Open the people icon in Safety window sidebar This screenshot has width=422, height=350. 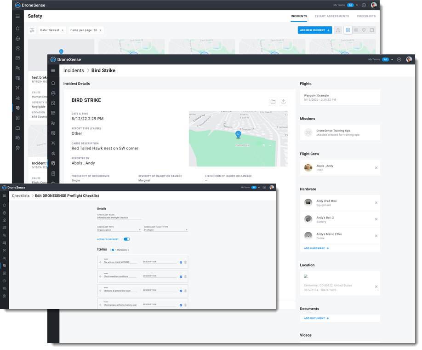(x=18, y=68)
